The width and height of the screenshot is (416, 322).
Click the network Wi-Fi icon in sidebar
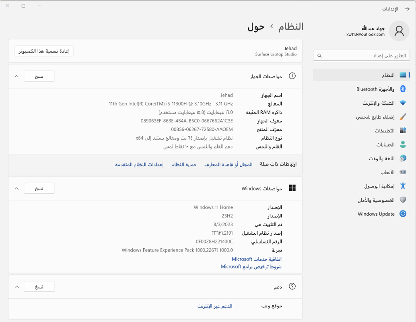tap(403, 103)
